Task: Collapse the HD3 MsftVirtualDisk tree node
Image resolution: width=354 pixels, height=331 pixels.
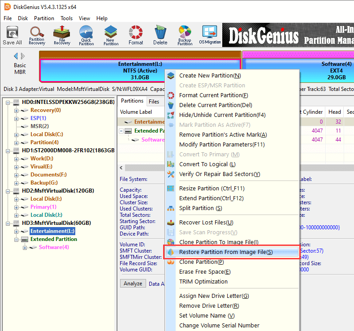Action: click(8, 223)
